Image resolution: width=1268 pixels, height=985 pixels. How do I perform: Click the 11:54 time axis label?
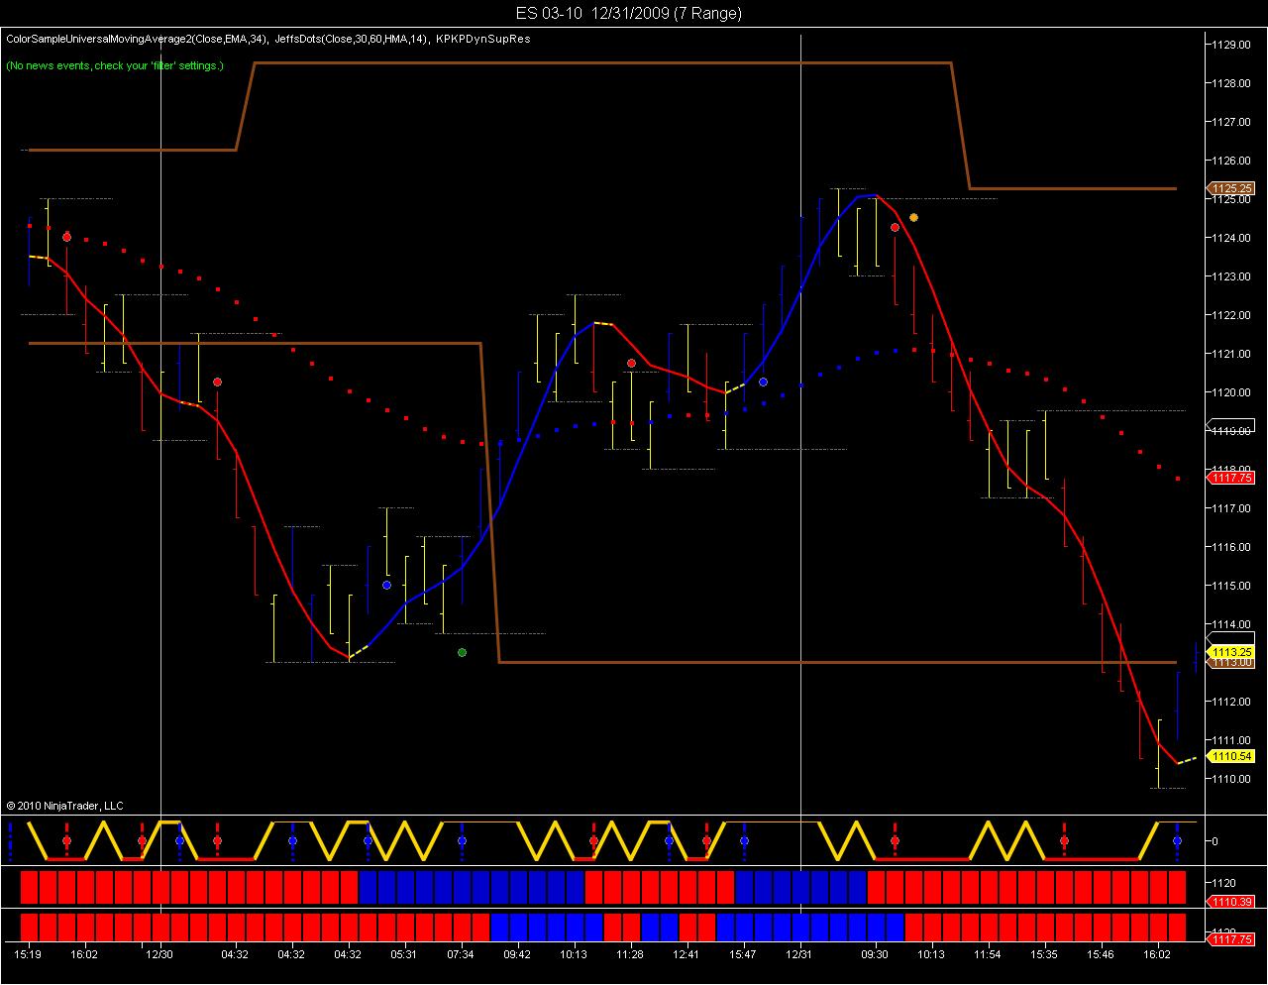988,955
